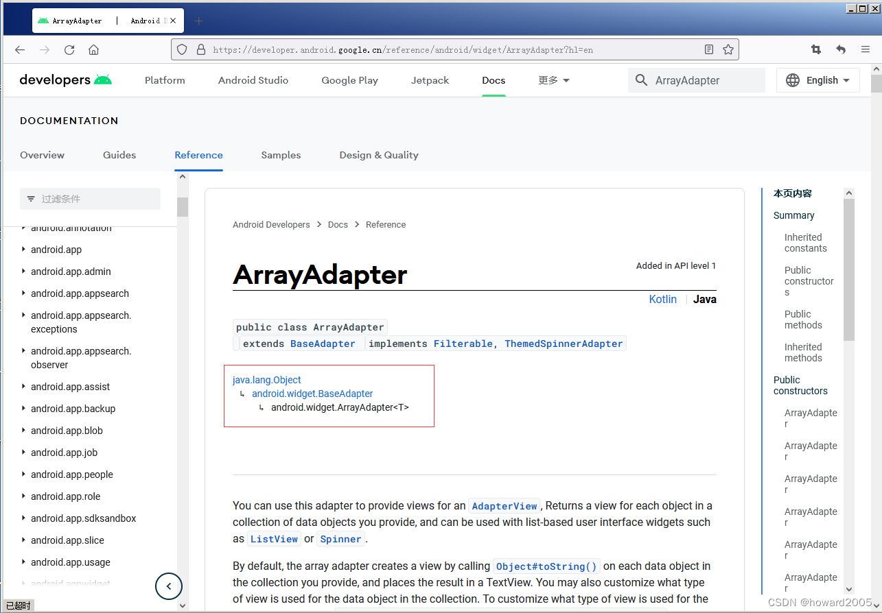Switch to the Guides tab
This screenshot has width=882, height=613.
pos(119,155)
